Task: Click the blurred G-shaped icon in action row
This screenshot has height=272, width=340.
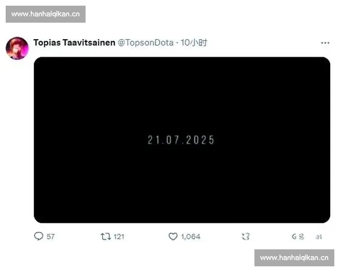Action: [x=294, y=236]
